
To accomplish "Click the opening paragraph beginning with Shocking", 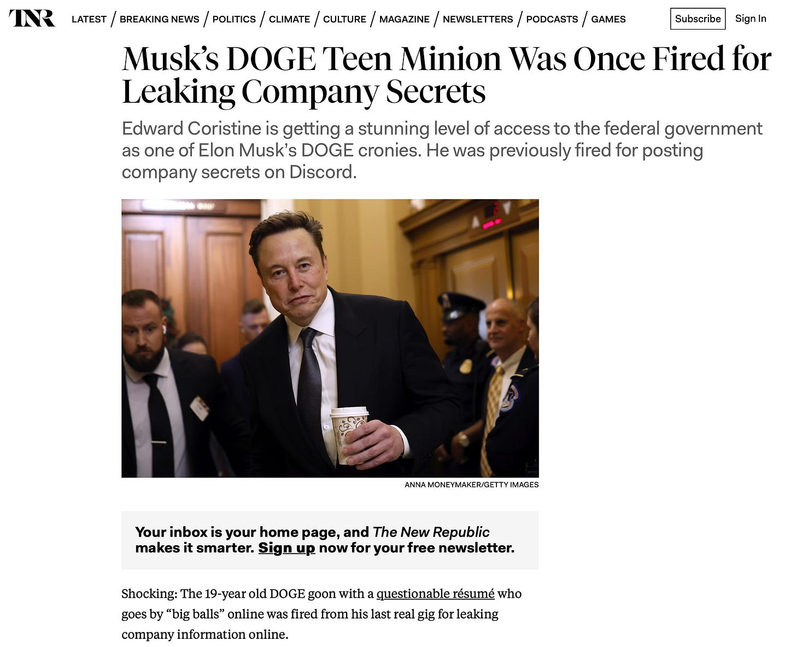I will pyautogui.click(x=321, y=614).
